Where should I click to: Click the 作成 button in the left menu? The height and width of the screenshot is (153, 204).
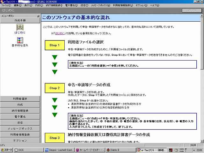(20, 105)
